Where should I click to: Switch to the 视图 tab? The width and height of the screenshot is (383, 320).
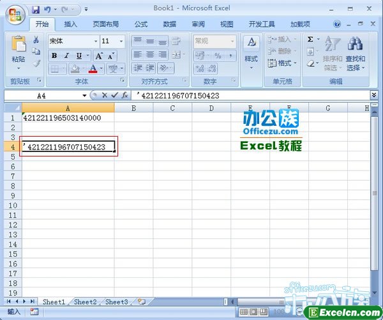(x=227, y=24)
